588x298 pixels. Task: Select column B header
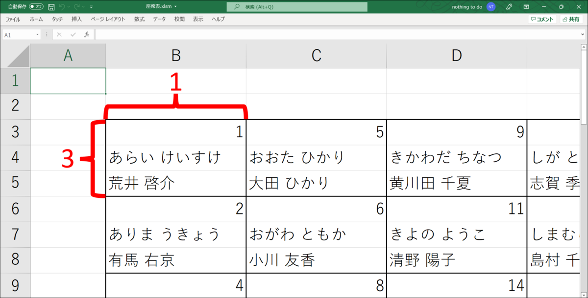(176, 56)
